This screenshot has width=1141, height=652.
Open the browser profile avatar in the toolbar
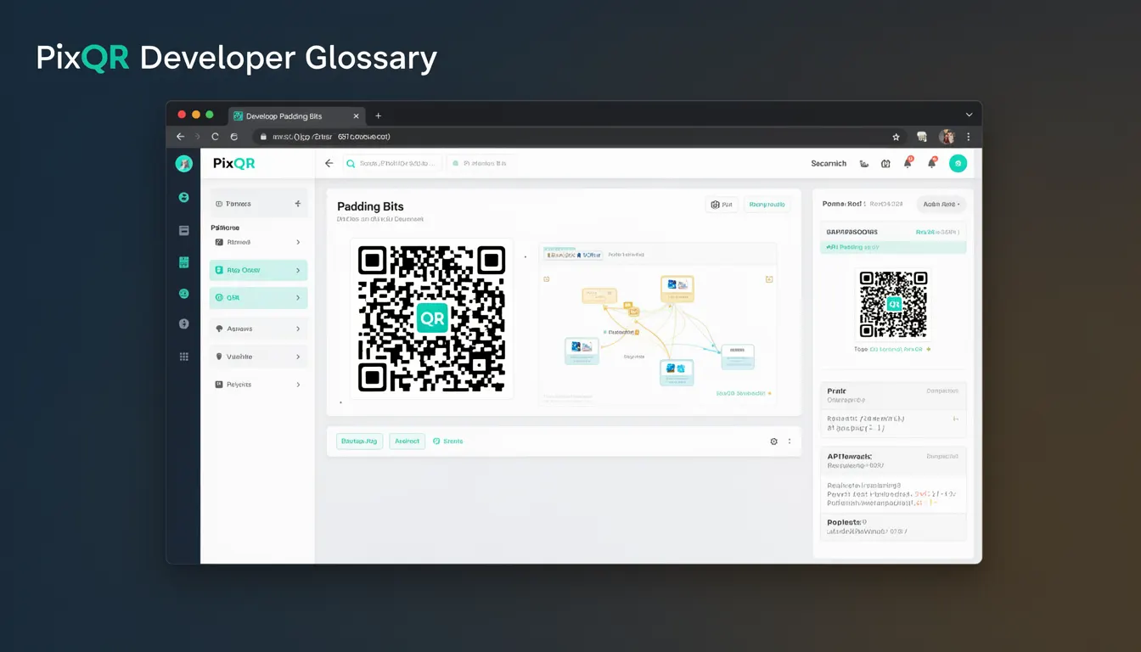coord(947,137)
